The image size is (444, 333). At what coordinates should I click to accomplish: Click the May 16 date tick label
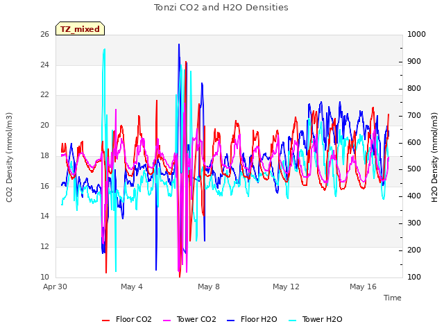363,287
